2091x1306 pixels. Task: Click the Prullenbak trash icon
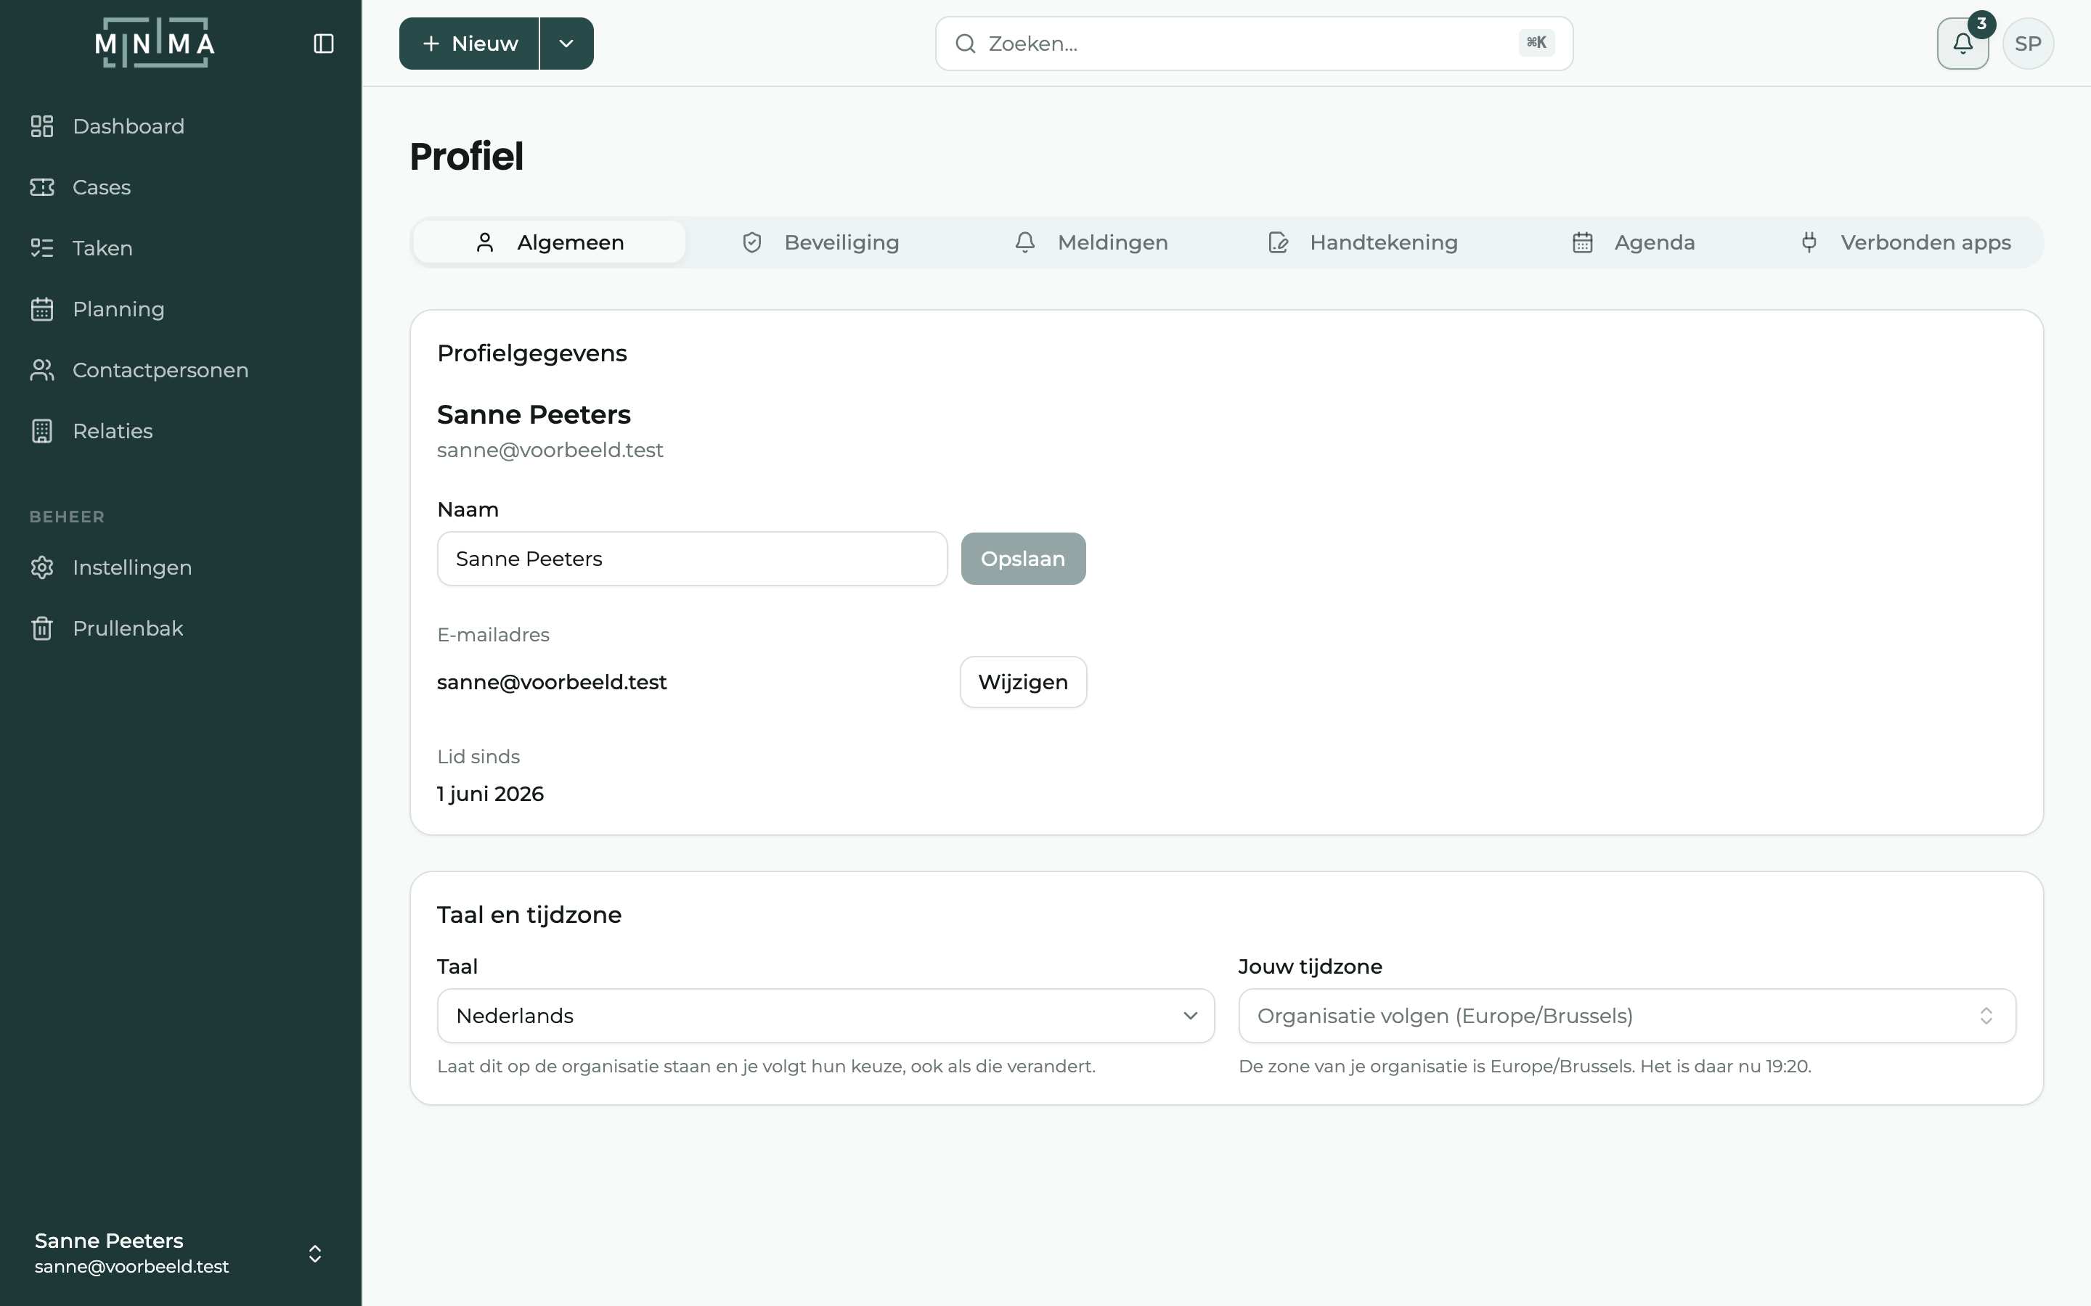point(41,628)
